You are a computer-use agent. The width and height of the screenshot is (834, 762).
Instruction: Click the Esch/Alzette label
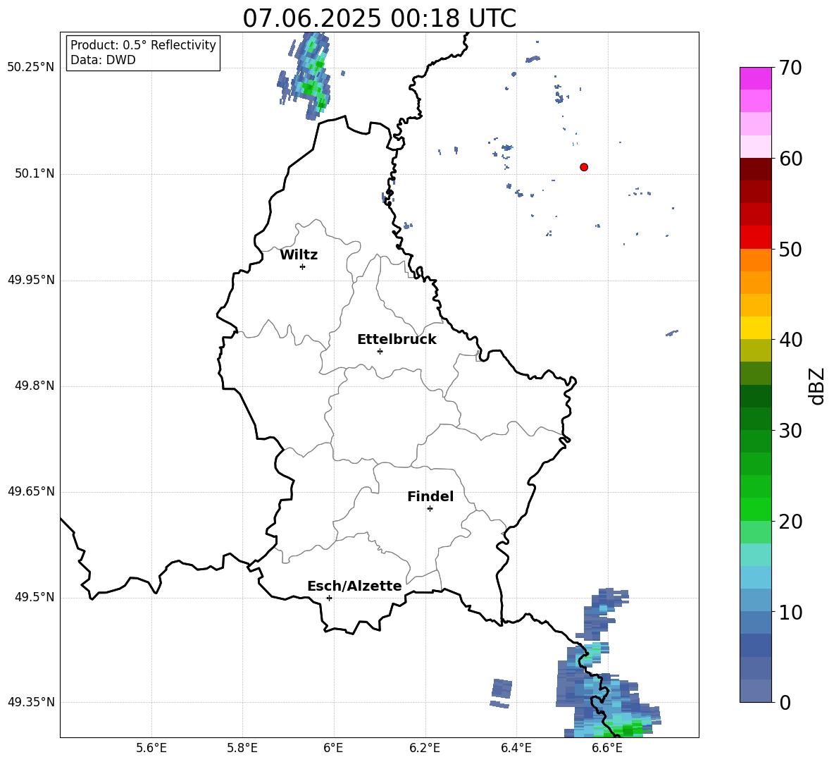click(x=354, y=586)
